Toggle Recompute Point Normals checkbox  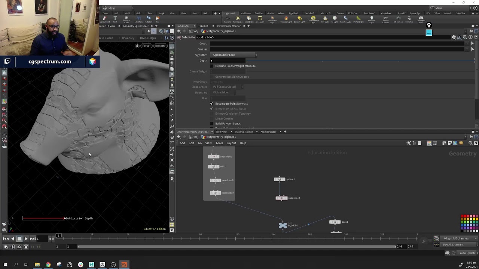[x=212, y=103]
